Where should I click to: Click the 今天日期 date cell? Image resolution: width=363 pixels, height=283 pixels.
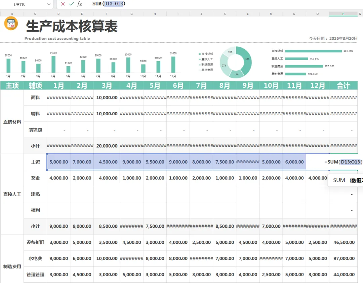[333, 38]
